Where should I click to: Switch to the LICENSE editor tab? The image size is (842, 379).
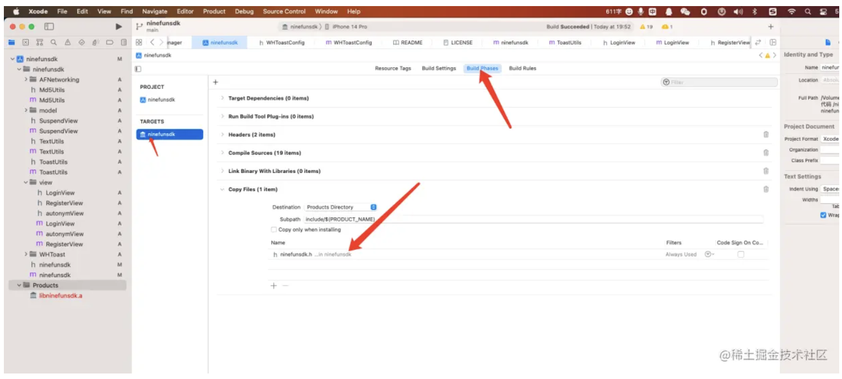458,43
